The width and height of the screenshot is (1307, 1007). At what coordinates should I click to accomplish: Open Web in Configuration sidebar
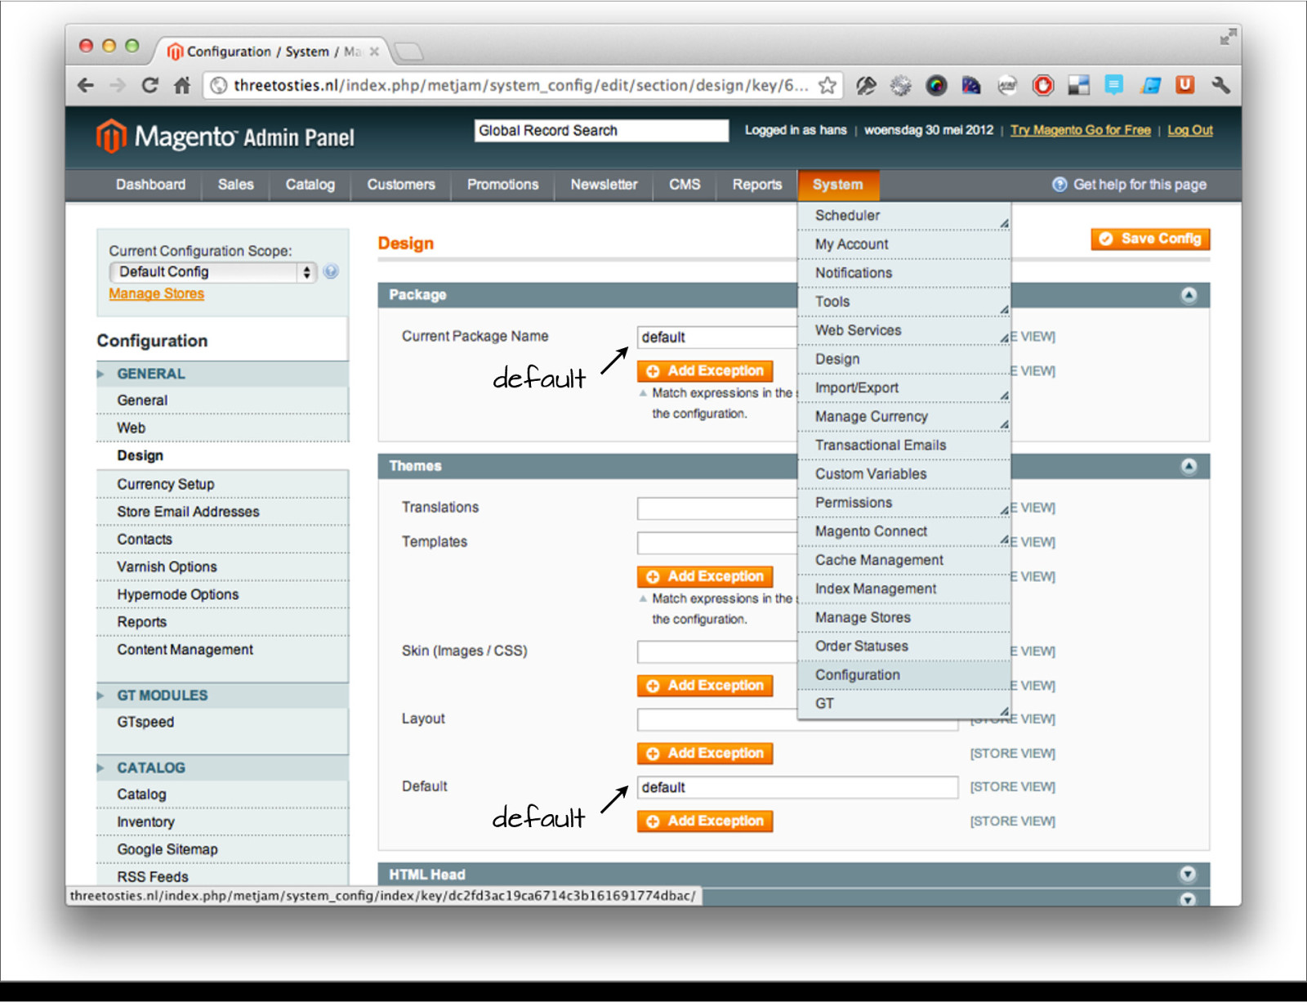click(222, 428)
